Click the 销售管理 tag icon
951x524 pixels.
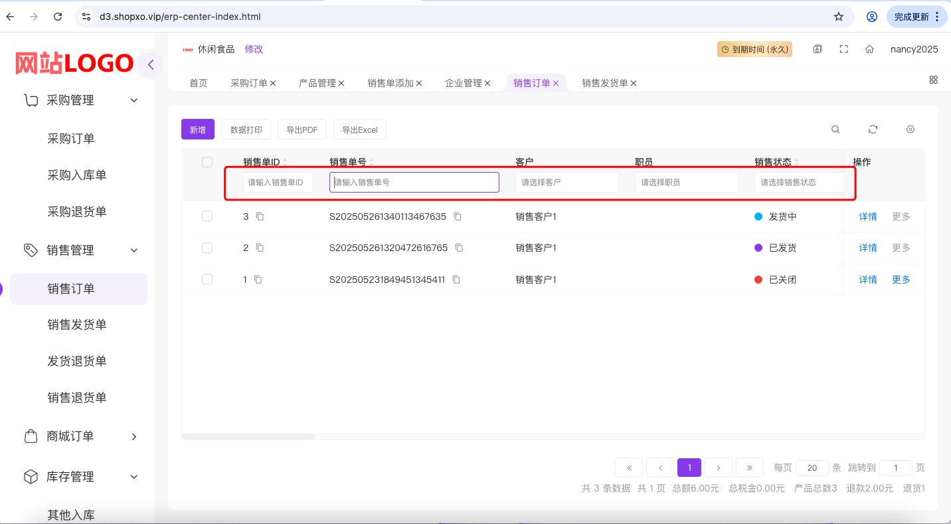[x=31, y=250]
